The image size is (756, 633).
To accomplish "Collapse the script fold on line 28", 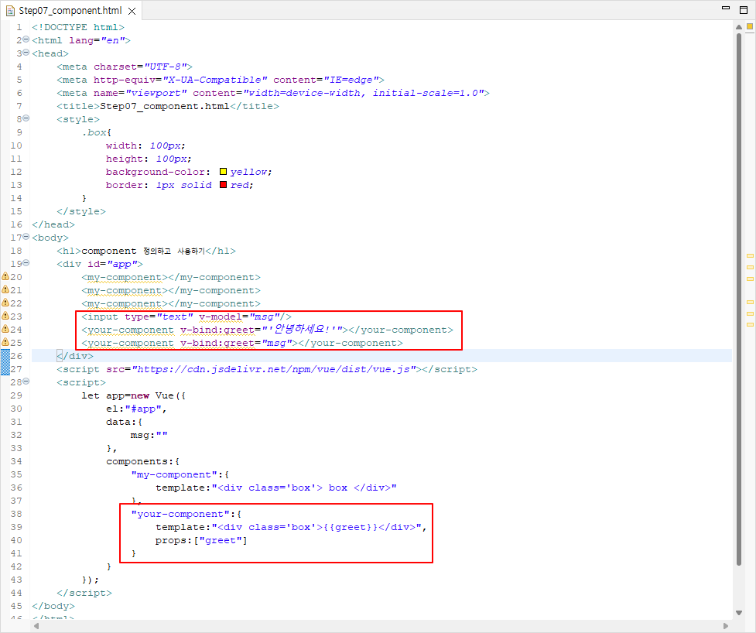I will (26, 382).
